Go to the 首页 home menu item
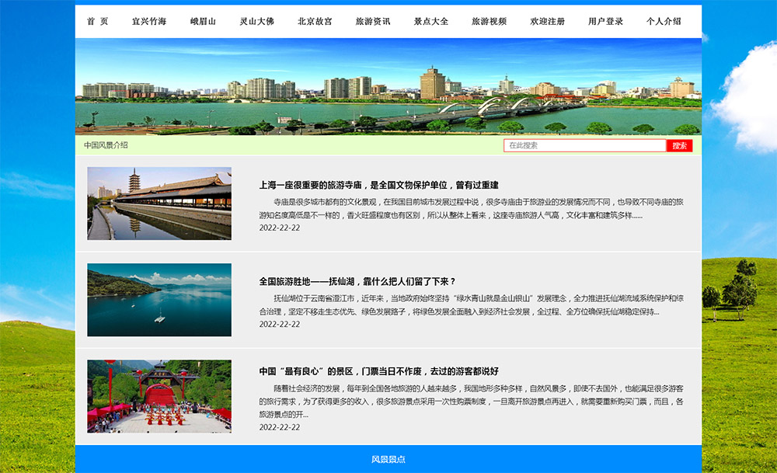The width and height of the screenshot is (777, 473). coord(97,21)
